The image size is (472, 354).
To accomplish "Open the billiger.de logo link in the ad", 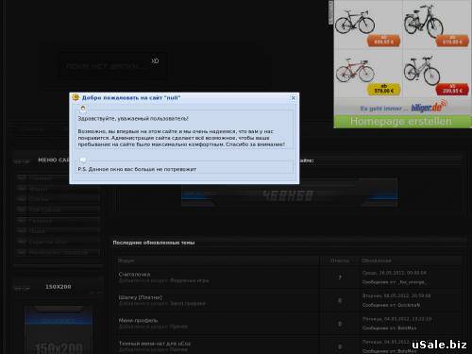I will (x=429, y=107).
